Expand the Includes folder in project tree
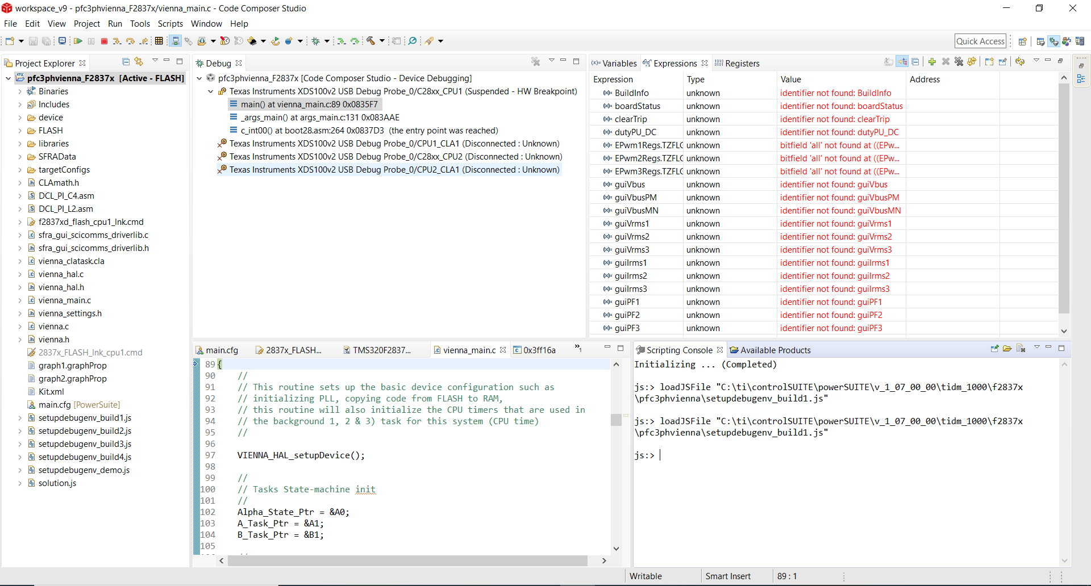The height and width of the screenshot is (586, 1091). (20, 104)
